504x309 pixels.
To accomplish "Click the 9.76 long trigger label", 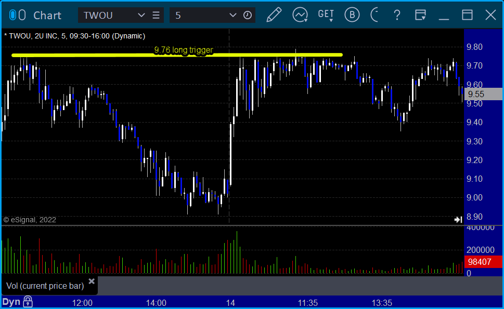I will [x=184, y=50].
